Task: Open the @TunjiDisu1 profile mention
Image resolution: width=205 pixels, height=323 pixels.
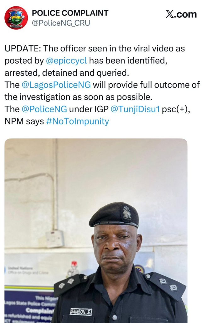Action: [x=135, y=109]
